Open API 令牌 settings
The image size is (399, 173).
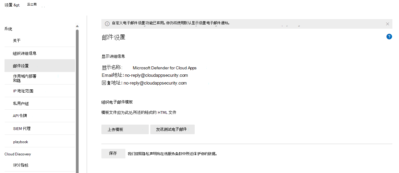pyautogui.click(x=40, y=116)
